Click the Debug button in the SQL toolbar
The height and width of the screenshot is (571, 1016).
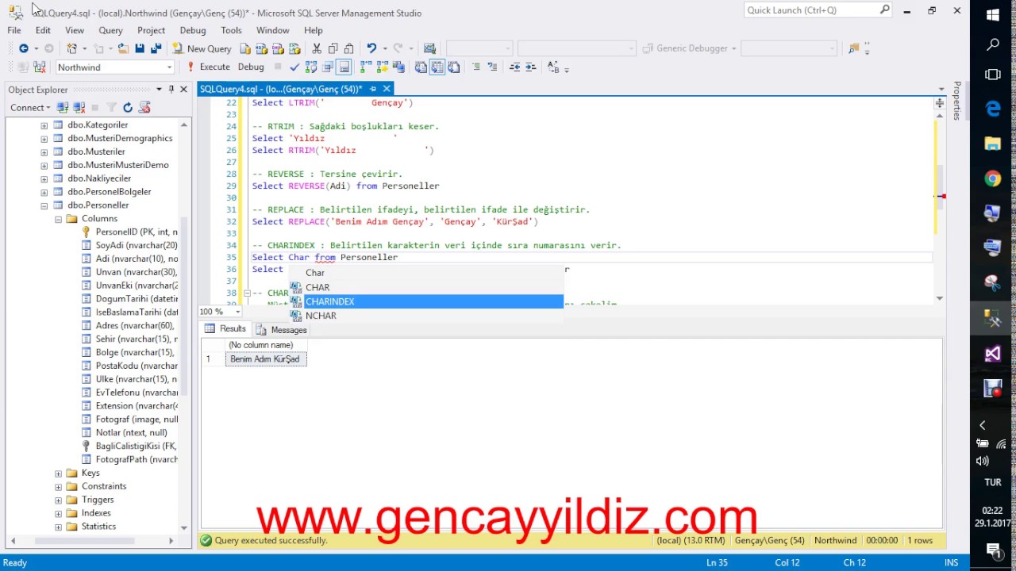pyautogui.click(x=251, y=67)
